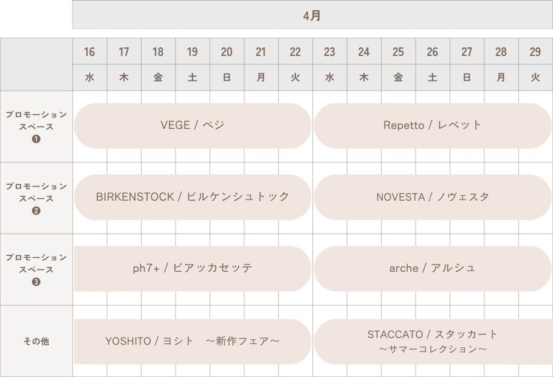Select date 29 column header
The image size is (553, 377).
pos(535,52)
